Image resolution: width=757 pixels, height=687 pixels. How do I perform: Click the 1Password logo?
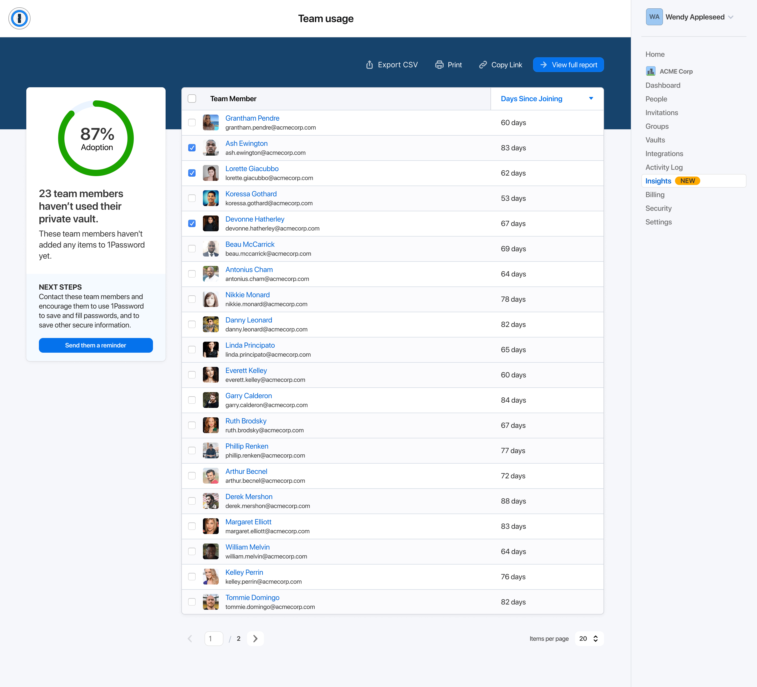(x=19, y=18)
